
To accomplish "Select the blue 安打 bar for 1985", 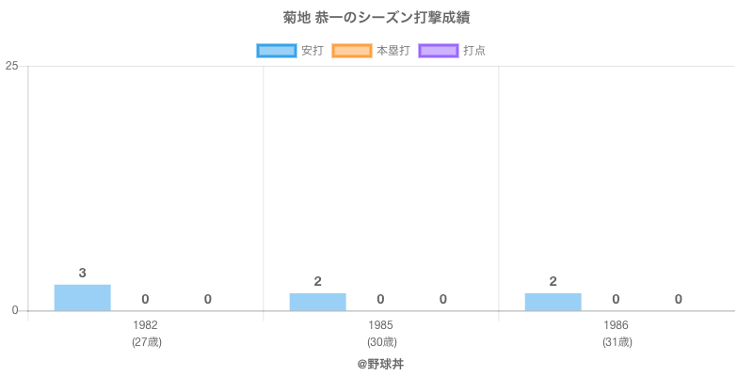I will point(318,302).
